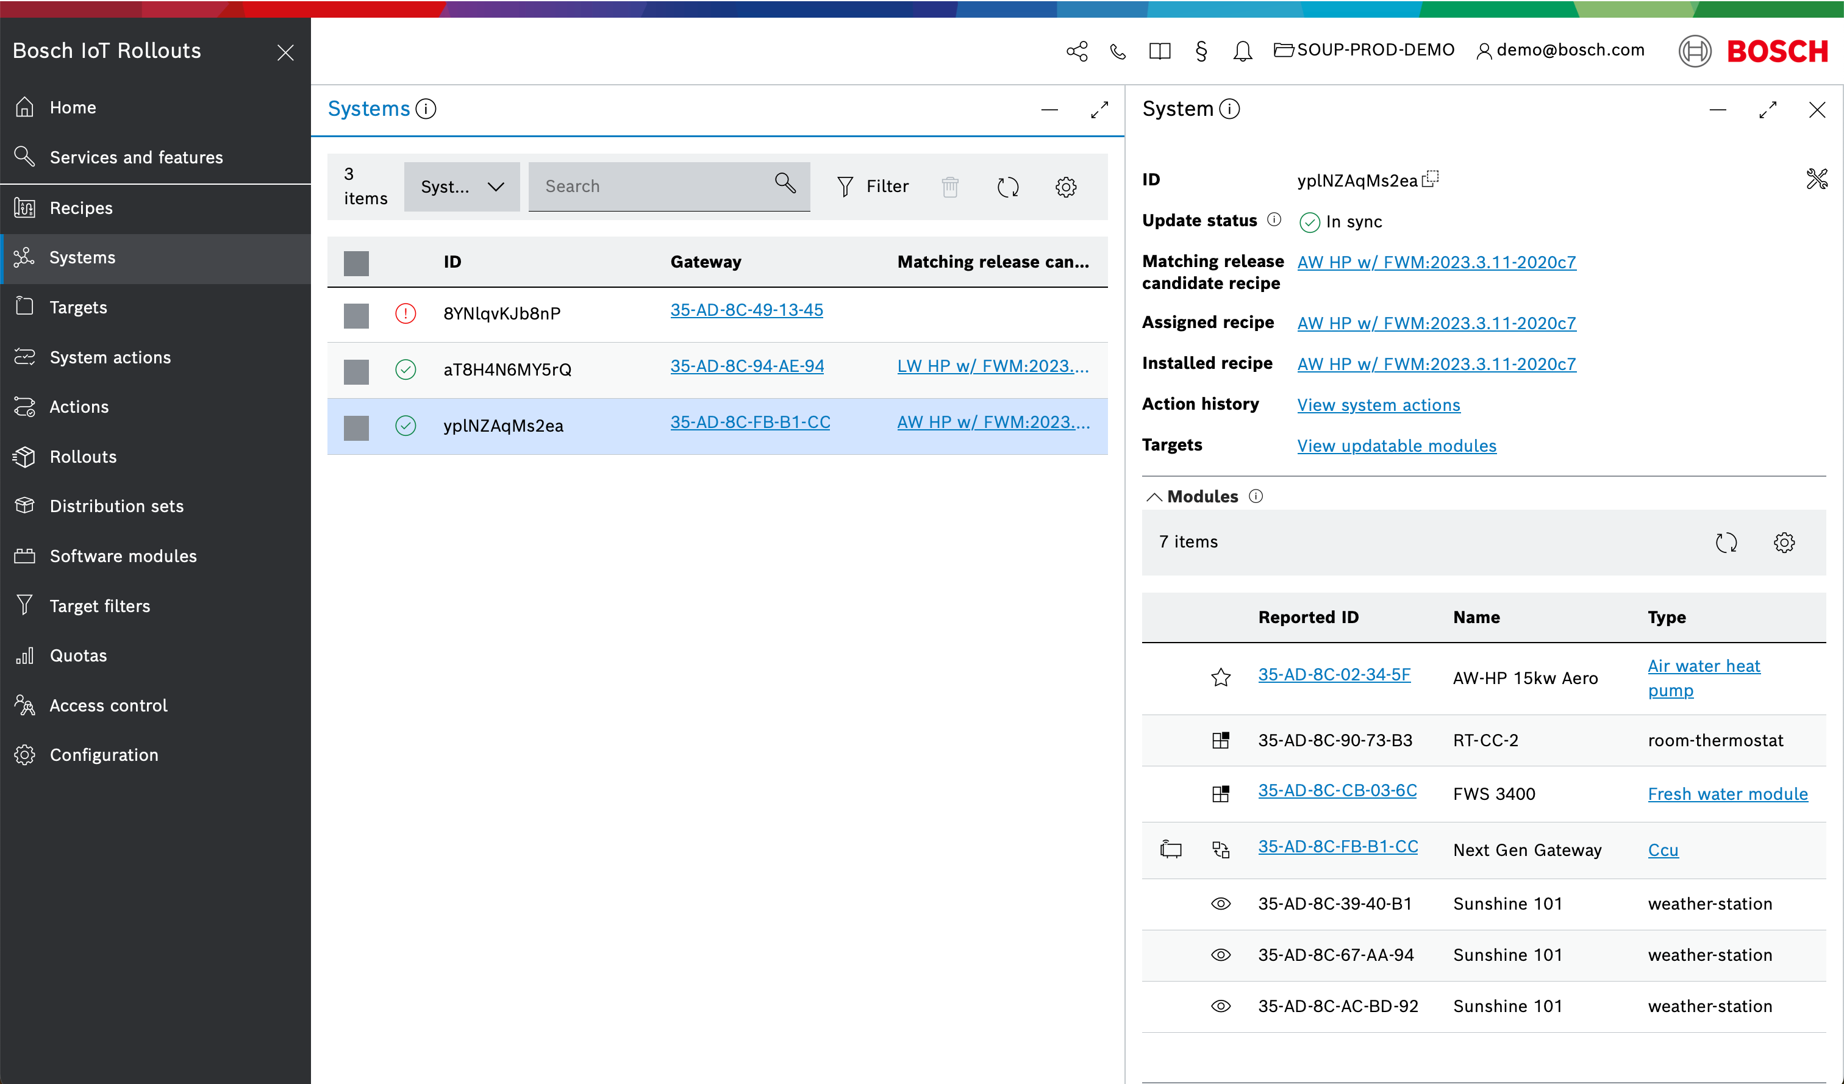Click the Filter button
Image resolution: width=1844 pixels, height=1084 pixels.
pos(873,187)
